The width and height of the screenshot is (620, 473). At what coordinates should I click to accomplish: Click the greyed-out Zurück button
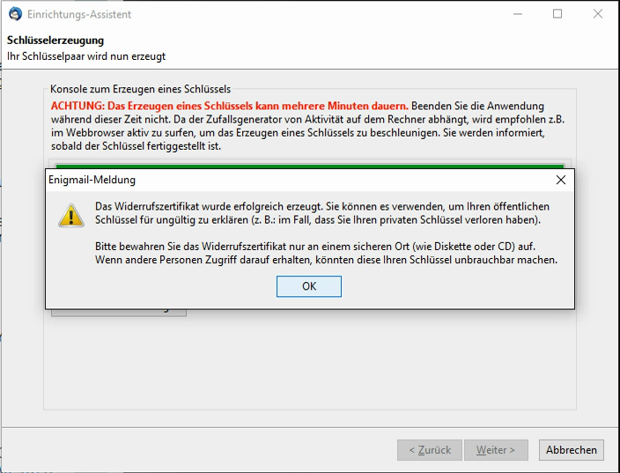tap(429, 449)
